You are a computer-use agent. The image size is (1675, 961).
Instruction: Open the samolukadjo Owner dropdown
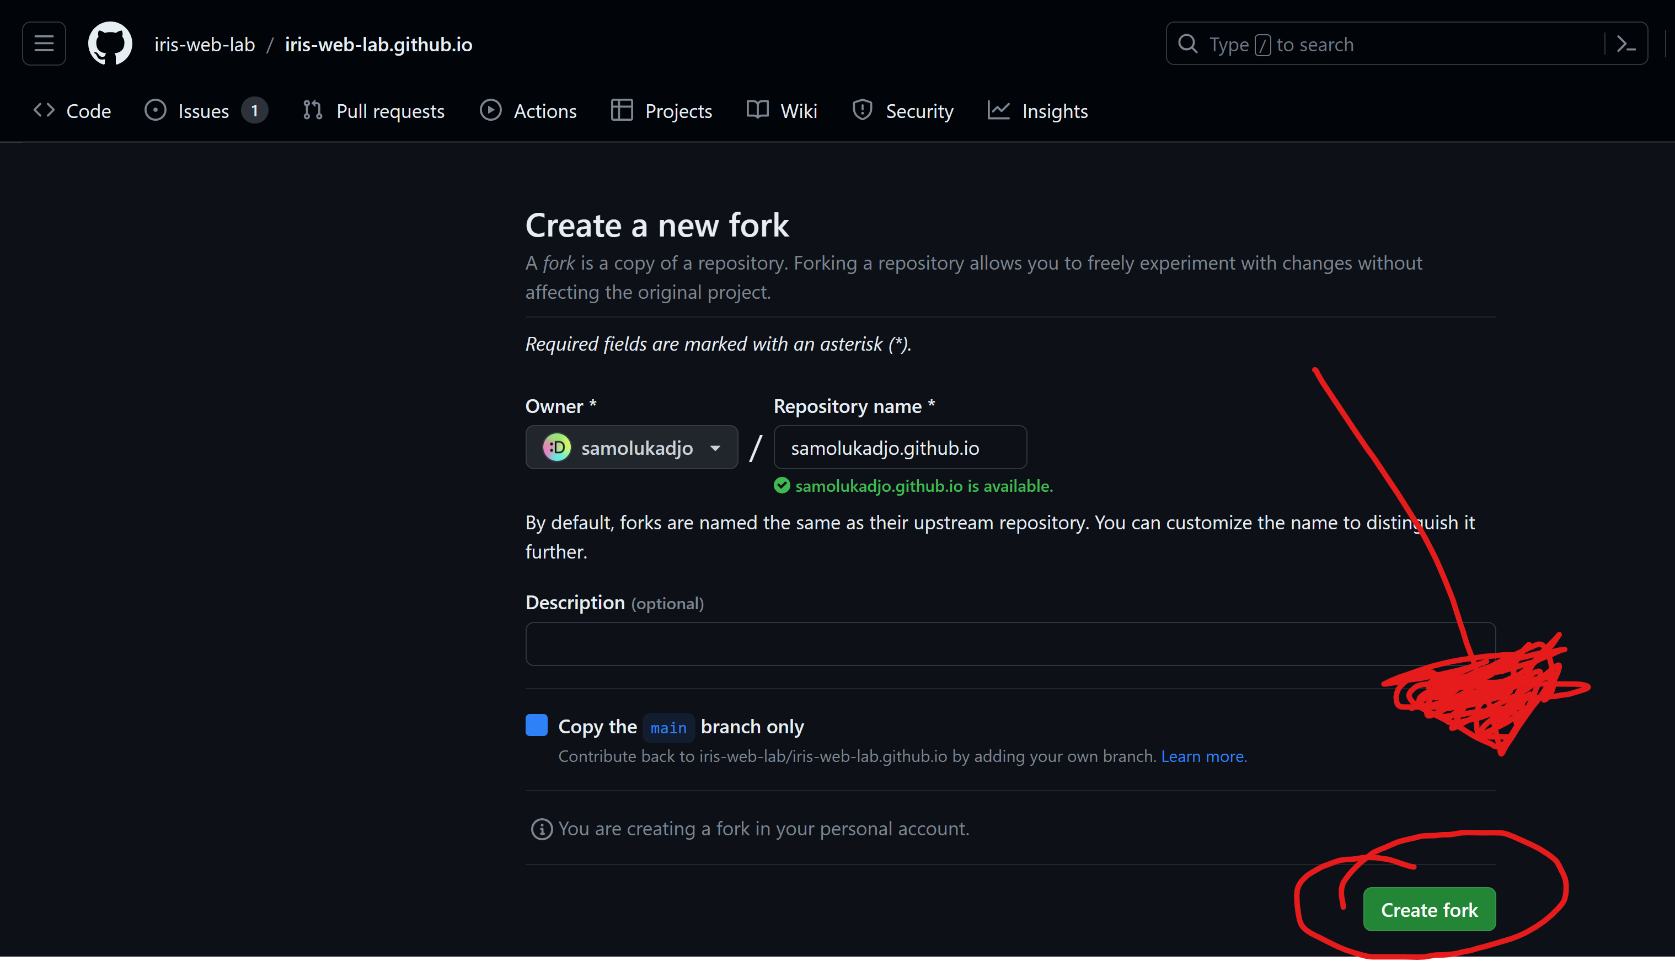point(631,448)
